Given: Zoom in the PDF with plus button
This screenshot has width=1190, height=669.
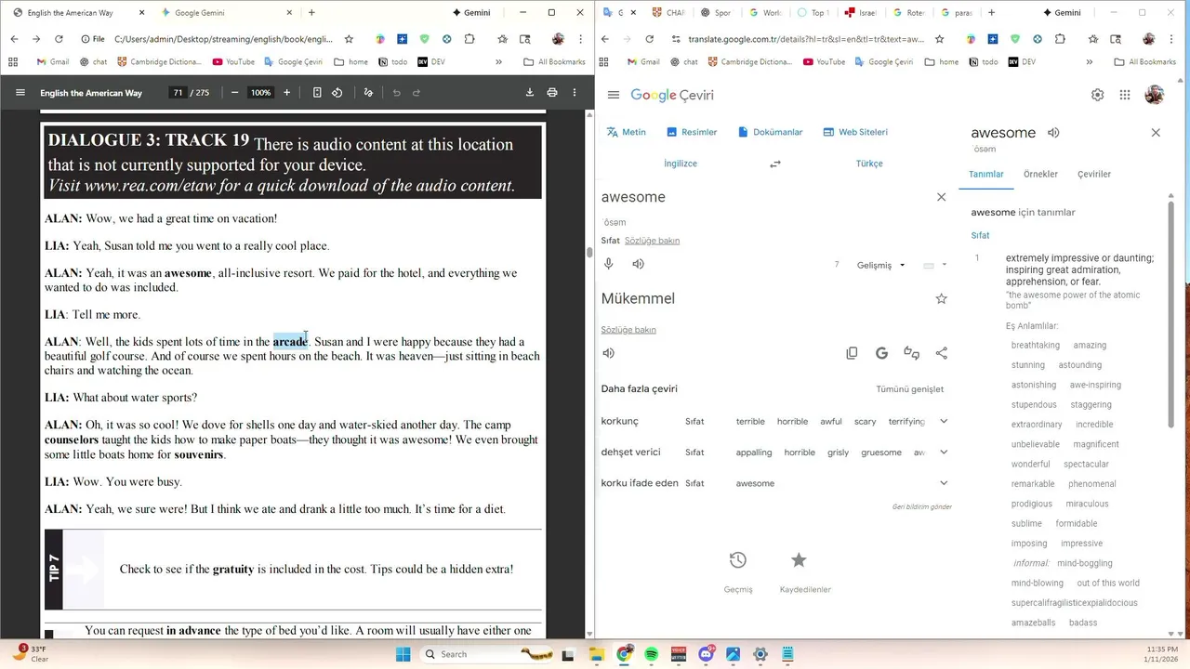Looking at the screenshot, I should tap(286, 93).
